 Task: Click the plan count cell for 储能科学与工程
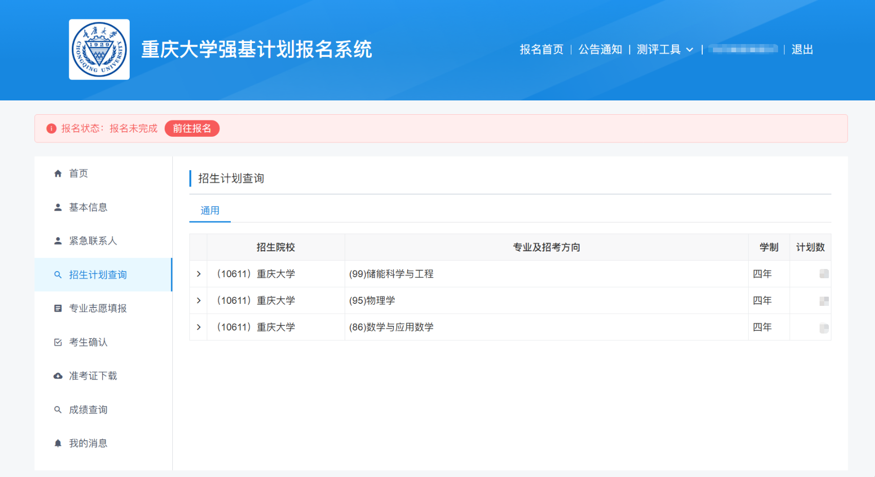click(x=810, y=274)
